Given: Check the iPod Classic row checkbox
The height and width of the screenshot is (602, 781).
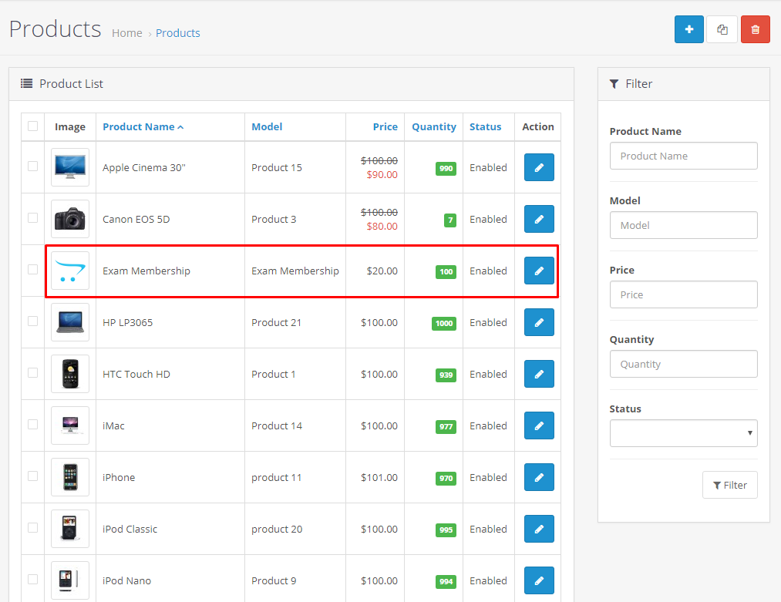Looking at the screenshot, I should tap(33, 528).
